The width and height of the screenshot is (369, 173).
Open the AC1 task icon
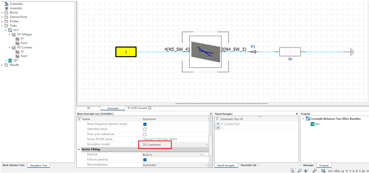click(10, 30)
